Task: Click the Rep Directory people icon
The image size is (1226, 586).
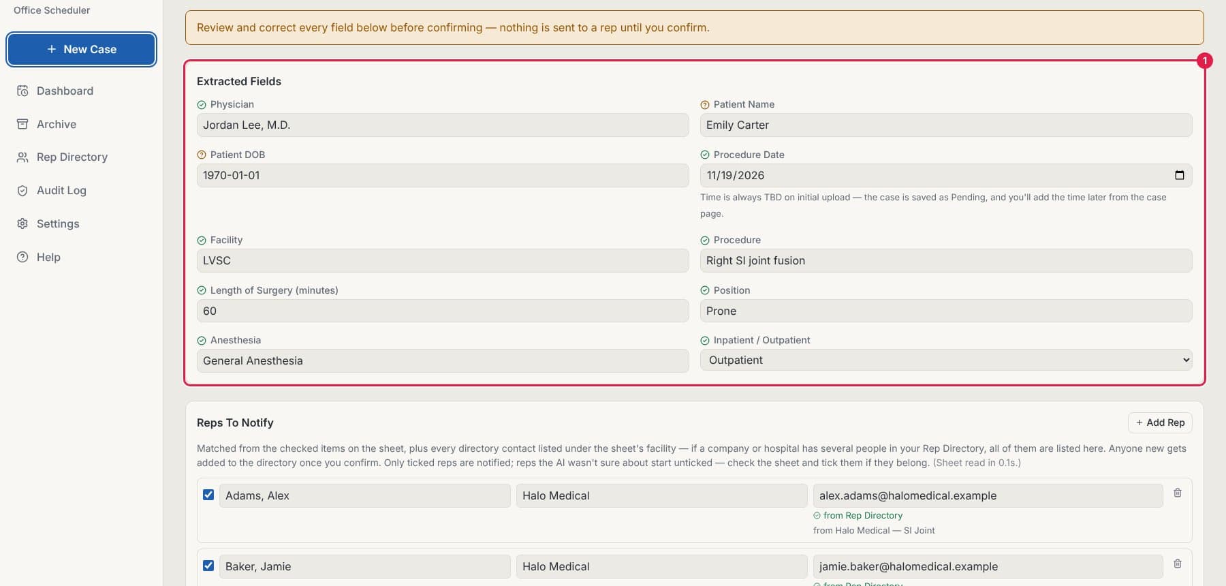Action: click(x=22, y=157)
